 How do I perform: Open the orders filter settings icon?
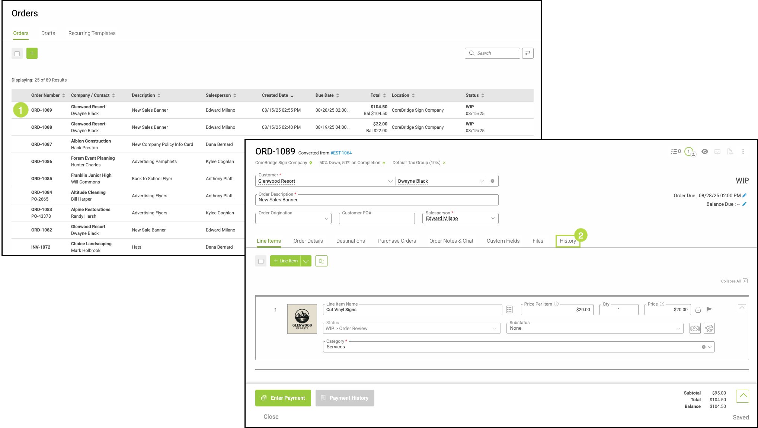(x=527, y=53)
